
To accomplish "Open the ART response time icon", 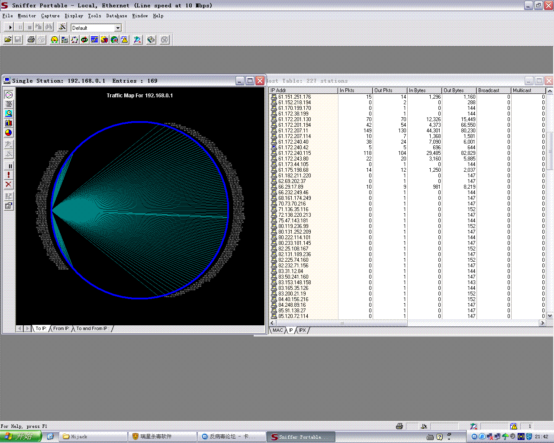I will point(84,40).
